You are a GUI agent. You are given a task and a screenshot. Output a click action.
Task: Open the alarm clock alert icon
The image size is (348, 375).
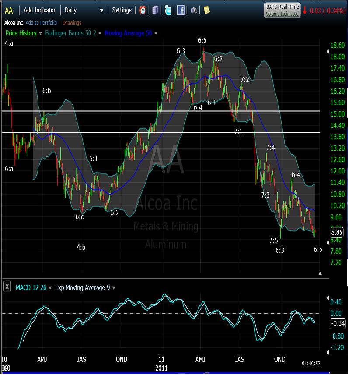pyautogui.click(x=143, y=10)
